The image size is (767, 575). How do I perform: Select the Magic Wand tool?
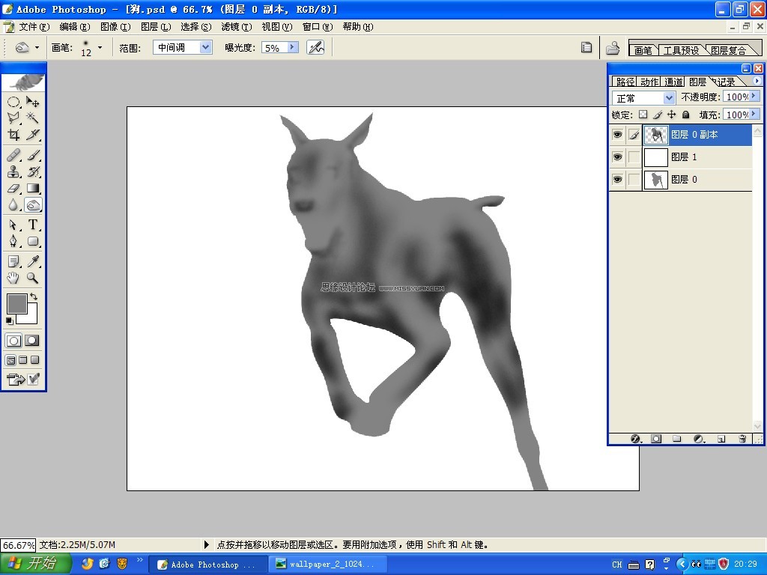click(x=33, y=118)
